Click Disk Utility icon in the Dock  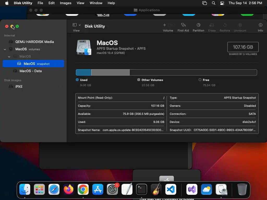[221, 189]
